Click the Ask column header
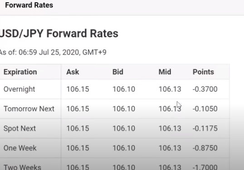This screenshot has height=170, width=244. [73, 72]
